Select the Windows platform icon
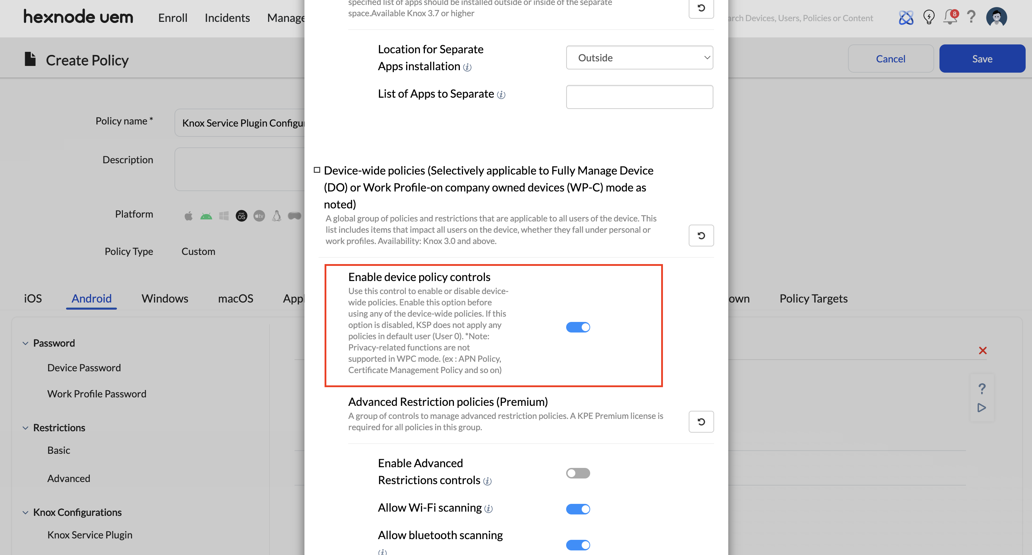The width and height of the screenshot is (1032, 555). pyautogui.click(x=224, y=216)
